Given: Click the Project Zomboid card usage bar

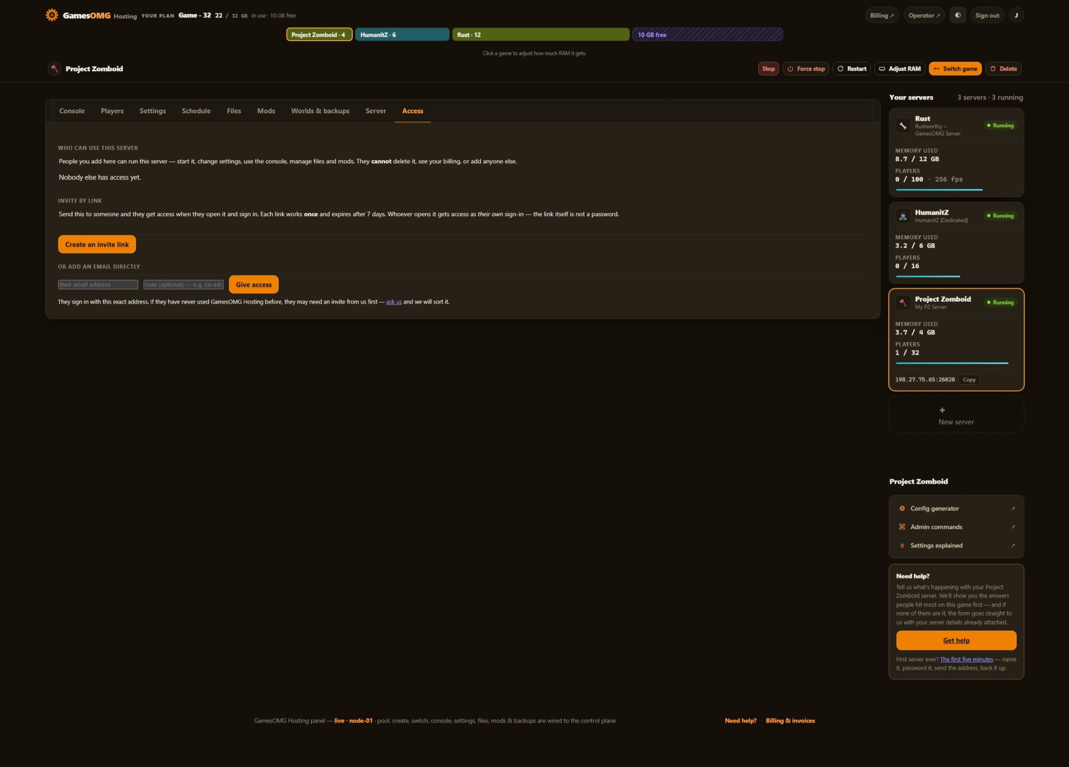Looking at the screenshot, I should coord(956,363).
